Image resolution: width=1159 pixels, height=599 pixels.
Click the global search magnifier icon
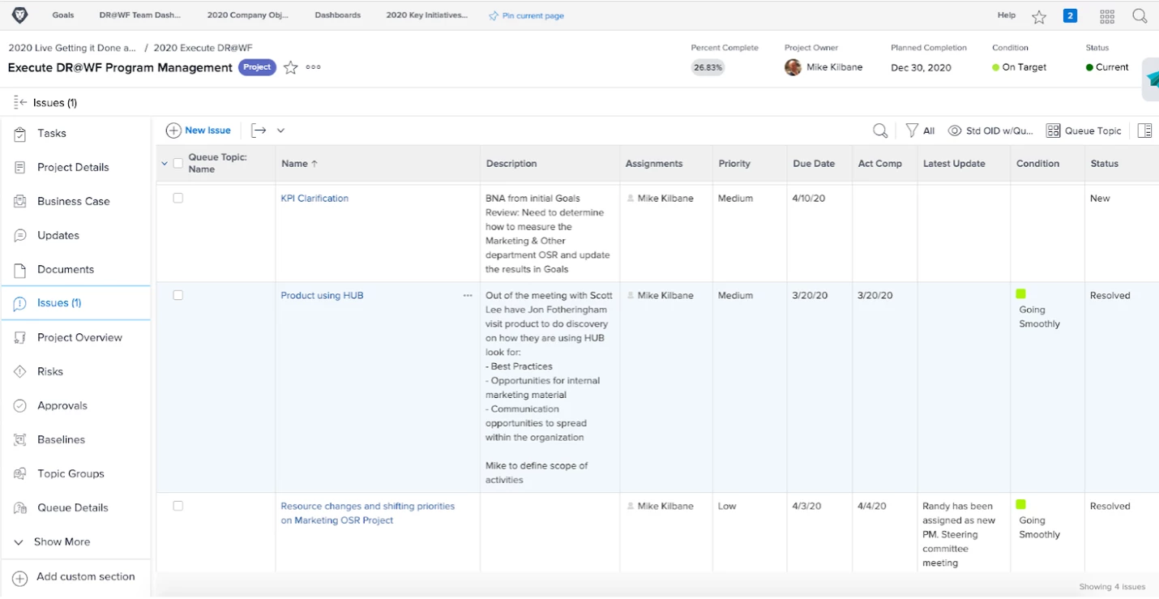point(1140,16)
